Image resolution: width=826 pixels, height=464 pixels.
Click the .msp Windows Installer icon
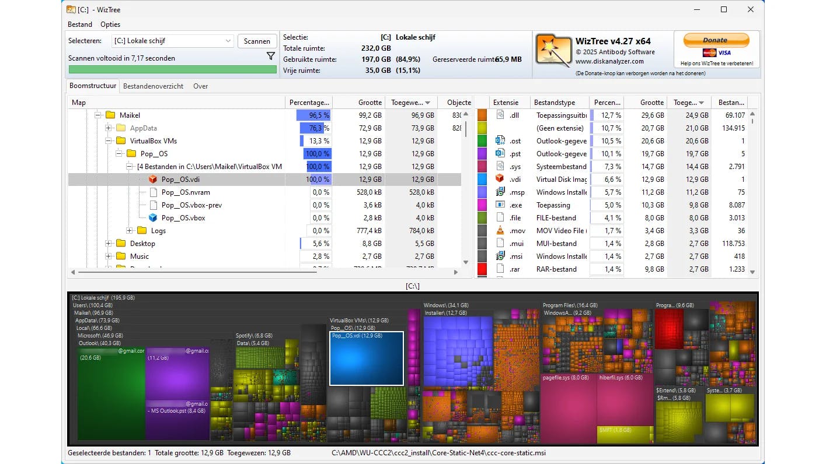coord(500,192)
